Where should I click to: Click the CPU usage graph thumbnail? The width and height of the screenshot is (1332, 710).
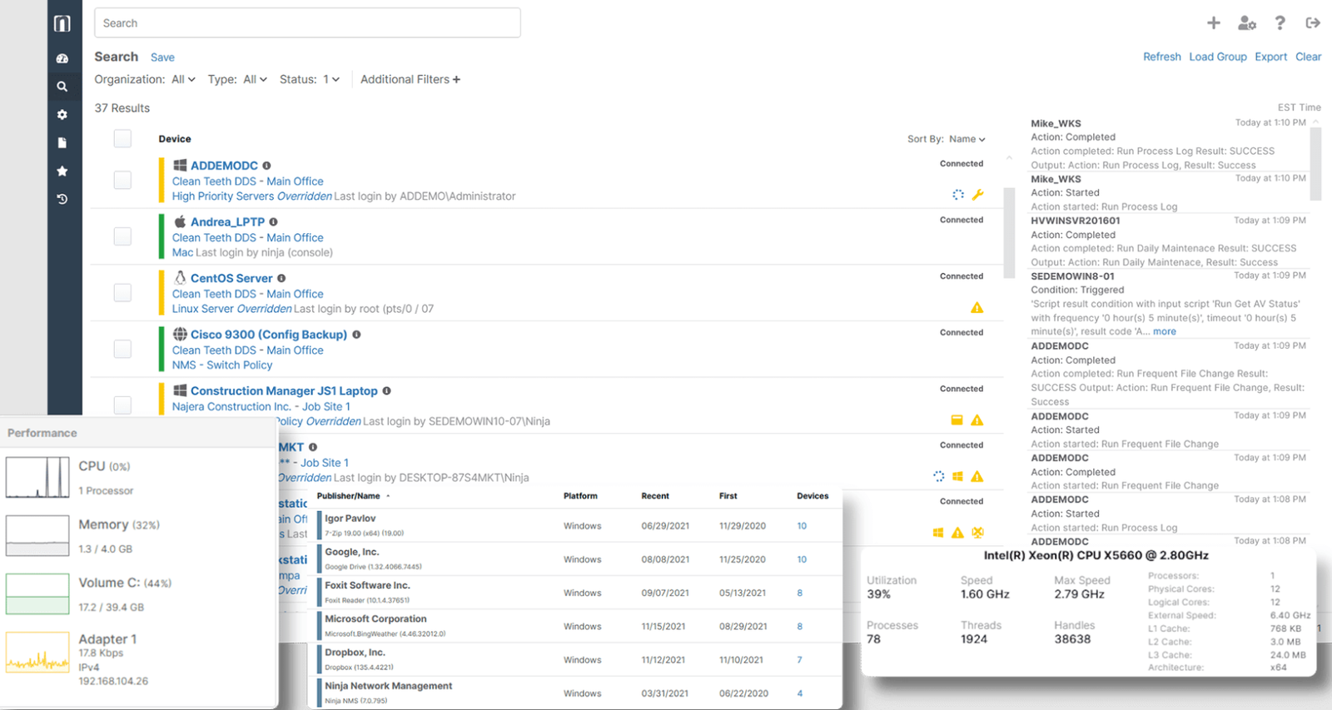point(37,478)
